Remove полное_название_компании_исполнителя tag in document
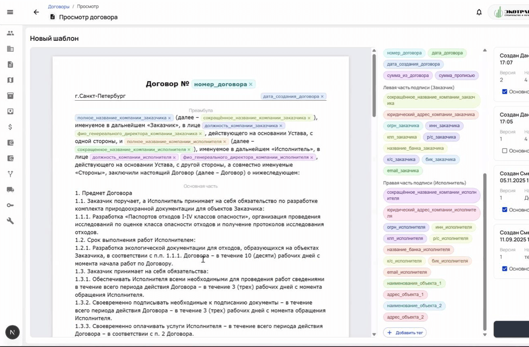Screen dimensions: 529x347 coord(224,142)
